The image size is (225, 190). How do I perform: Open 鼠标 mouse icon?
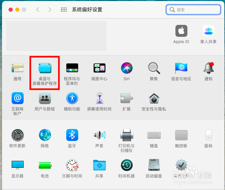pos(208,135)
